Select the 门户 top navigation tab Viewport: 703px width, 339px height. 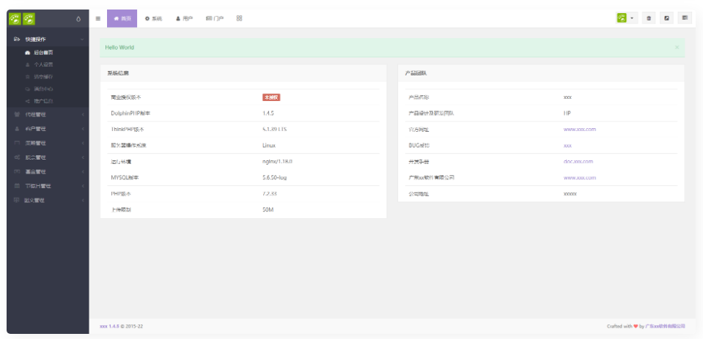pyautogui.click(x=215, y=18)
